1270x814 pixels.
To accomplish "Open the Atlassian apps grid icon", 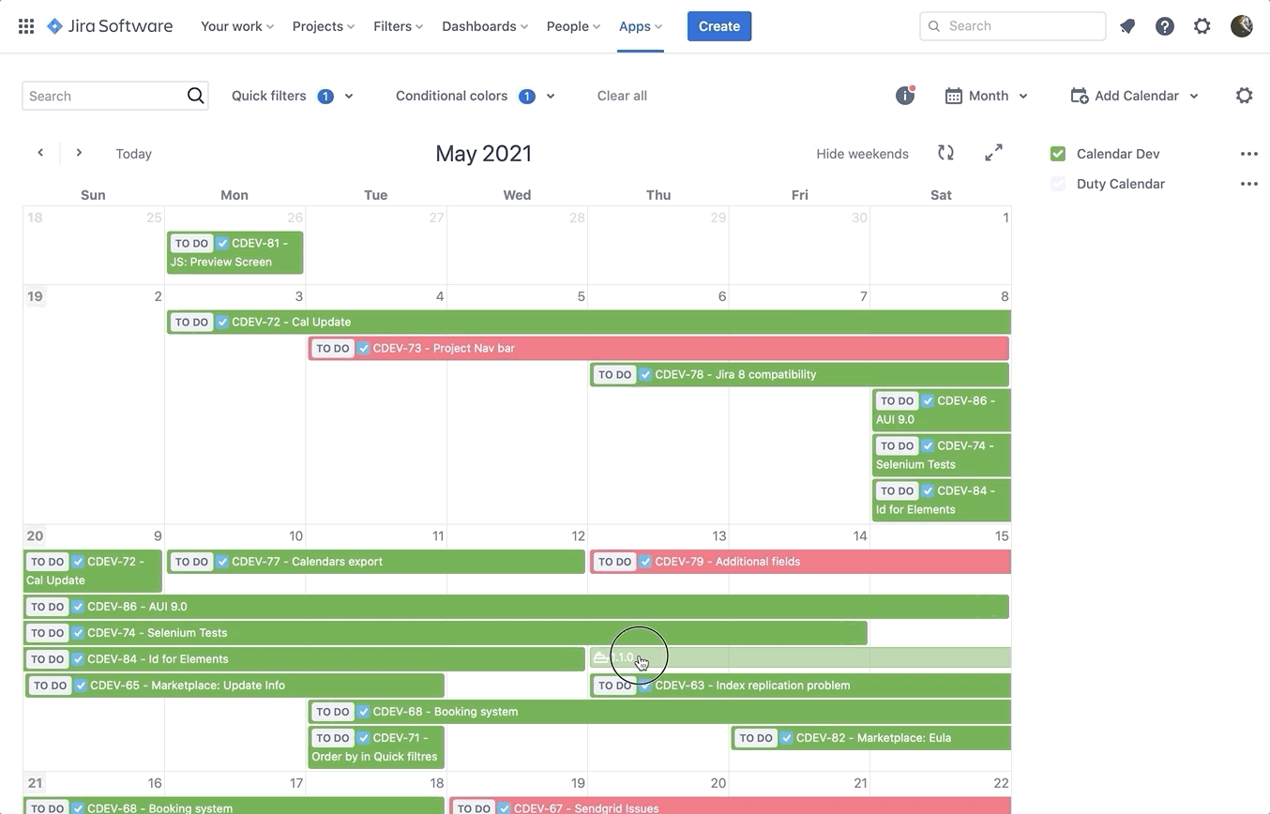I will 25,25.
